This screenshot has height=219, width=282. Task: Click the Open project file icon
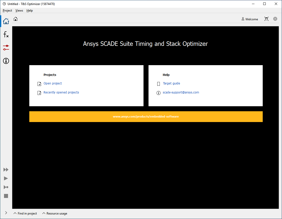tap(39, 84)
